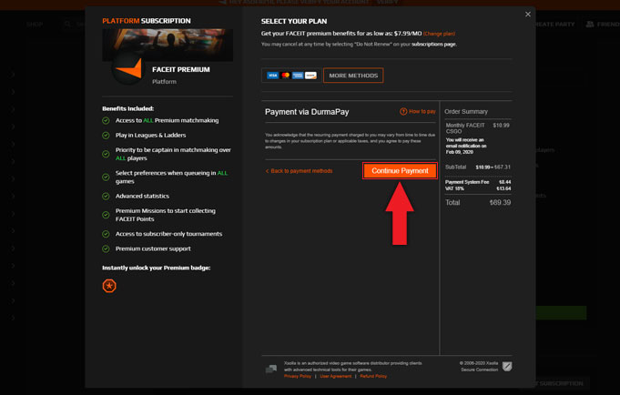Open the Xsolla chat support icon

point(270,369)
